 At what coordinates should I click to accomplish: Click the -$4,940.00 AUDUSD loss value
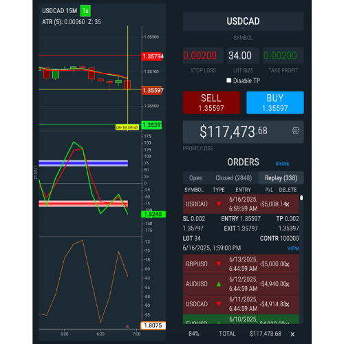[272, 284]
